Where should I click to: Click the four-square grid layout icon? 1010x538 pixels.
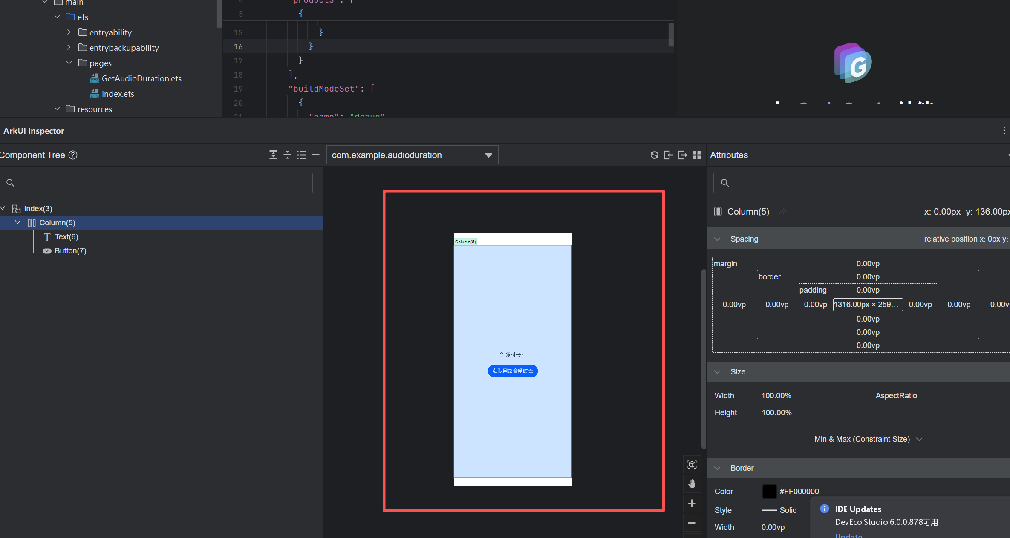tap(697, 155)
